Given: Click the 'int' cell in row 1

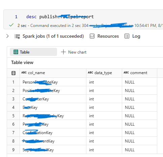Looking at the screenshot, I should (104, 82).
